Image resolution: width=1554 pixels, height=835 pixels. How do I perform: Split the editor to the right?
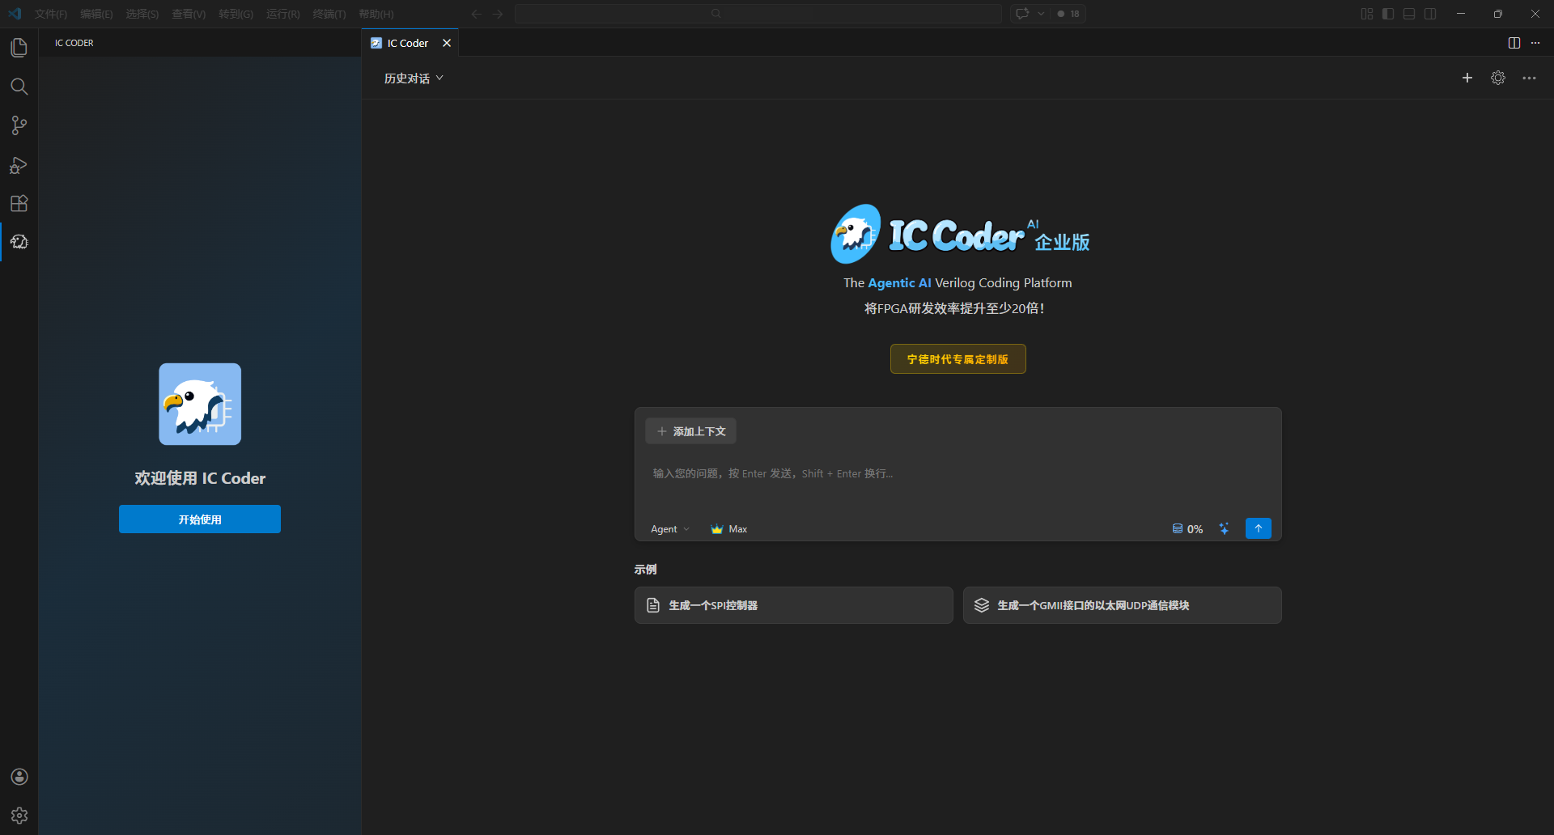[x=1514, y=43]
